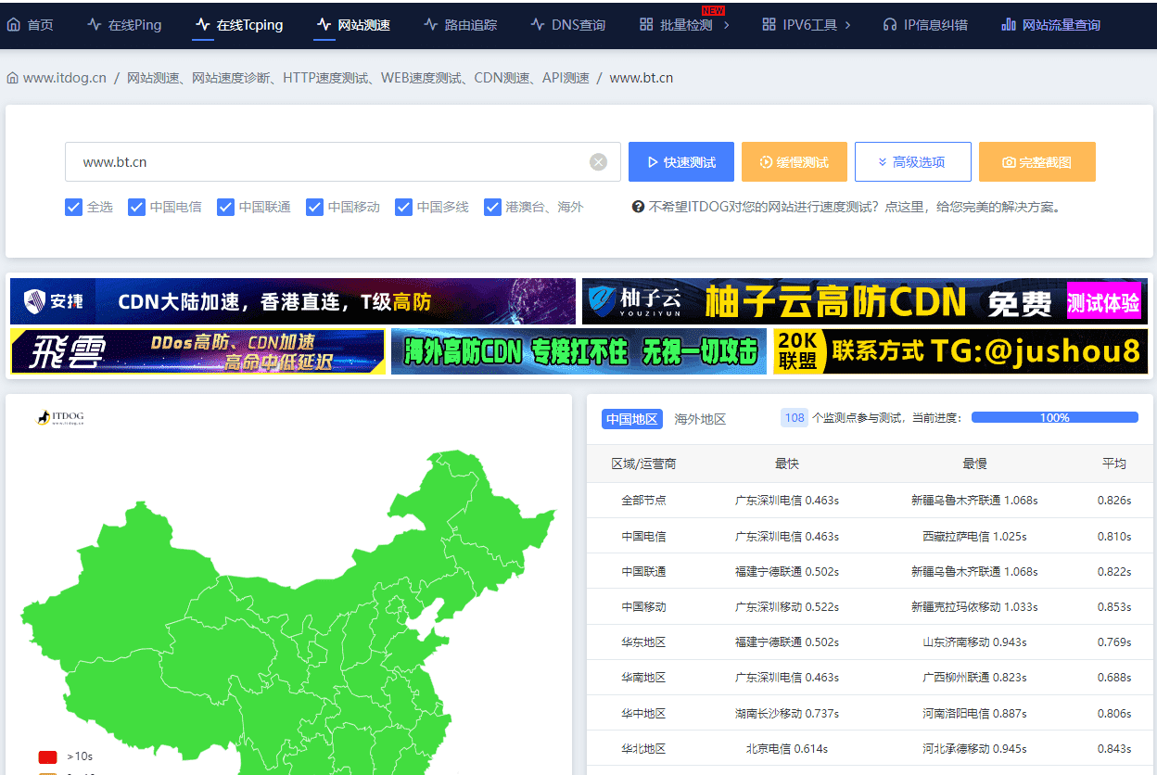The width and height of the screenshot is (1157, 775).
Task: Click the 108 monitoring points badge
Action: coord(795,418)
